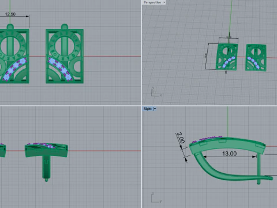The height and width of the screenshot is (208, 277).
Task: Click the Right viewport title label
Action: [148, 109]
